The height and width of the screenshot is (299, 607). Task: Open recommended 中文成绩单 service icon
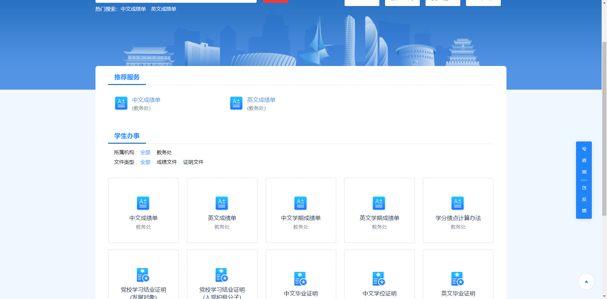click(x=121, y=103)
